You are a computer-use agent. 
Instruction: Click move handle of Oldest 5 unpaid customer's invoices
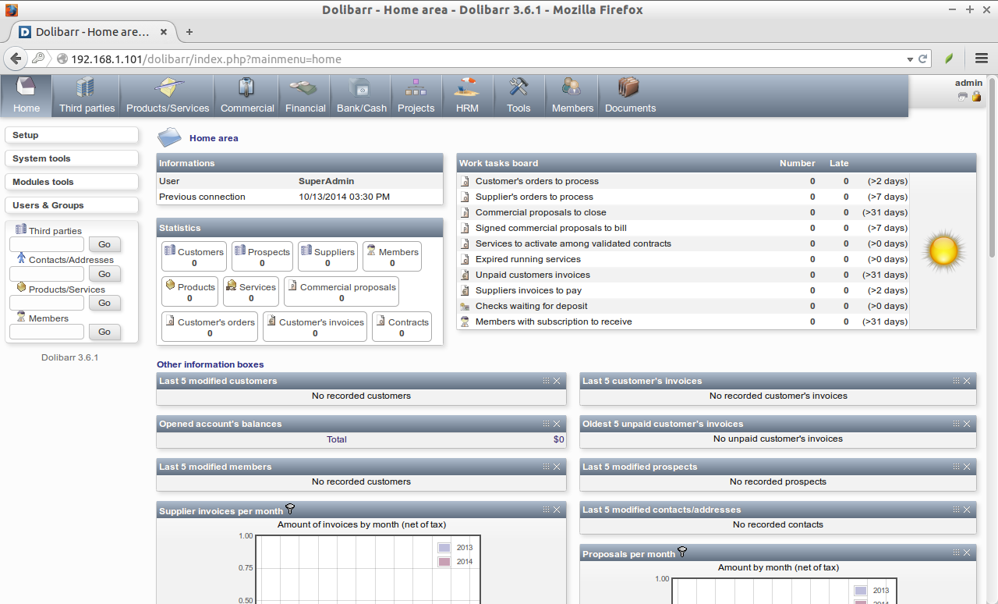pyautogui.click(x=956, y=424)
